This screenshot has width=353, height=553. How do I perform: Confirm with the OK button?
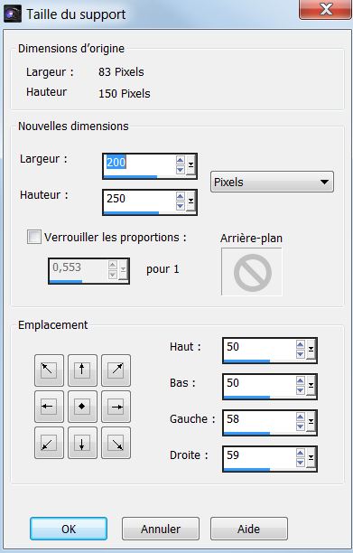click(x=69, y=529)
